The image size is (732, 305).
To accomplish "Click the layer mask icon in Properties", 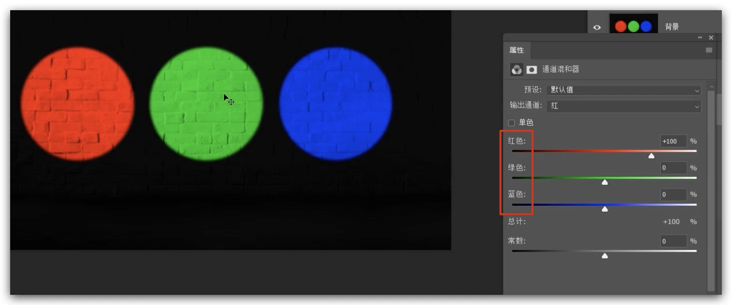I will [x=532, y=69].
